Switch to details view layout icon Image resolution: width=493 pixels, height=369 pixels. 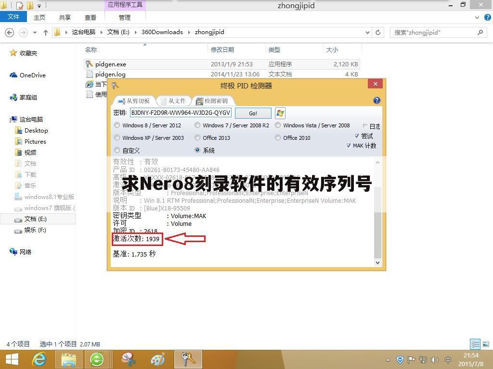pyautogui.click(x=475, y=344)
